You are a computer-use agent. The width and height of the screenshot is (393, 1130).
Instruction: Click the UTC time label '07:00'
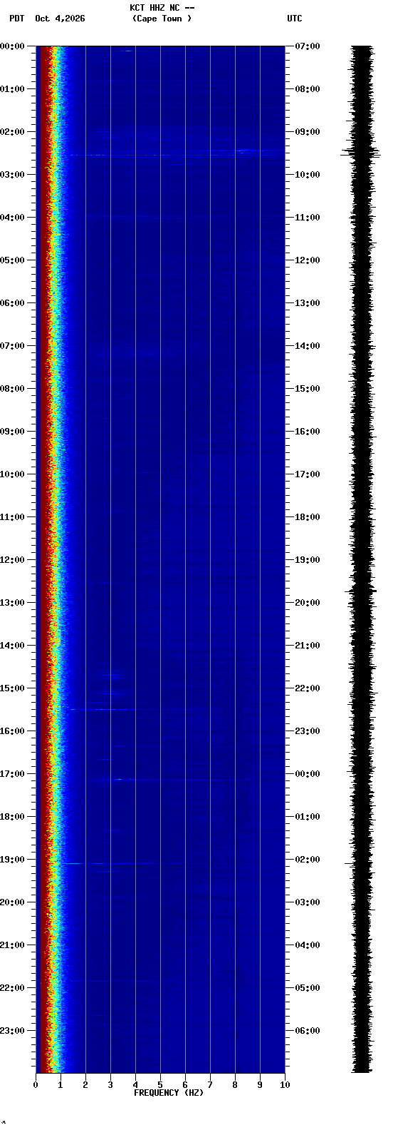(308, 46)
